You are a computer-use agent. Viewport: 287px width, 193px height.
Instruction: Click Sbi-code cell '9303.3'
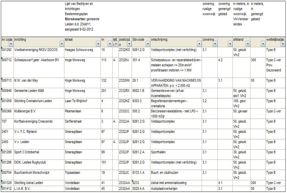[141, 103]
